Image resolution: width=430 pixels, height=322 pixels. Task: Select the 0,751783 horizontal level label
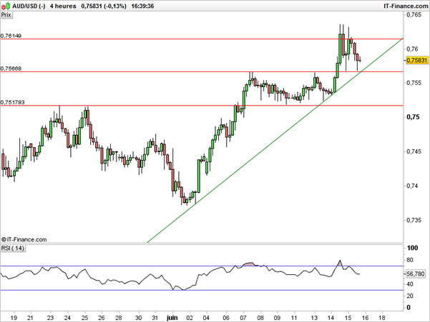pos(13,102)
